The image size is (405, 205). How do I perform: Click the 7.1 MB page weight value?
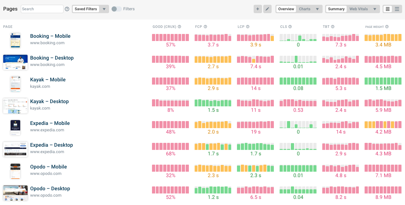coord(383,176)
